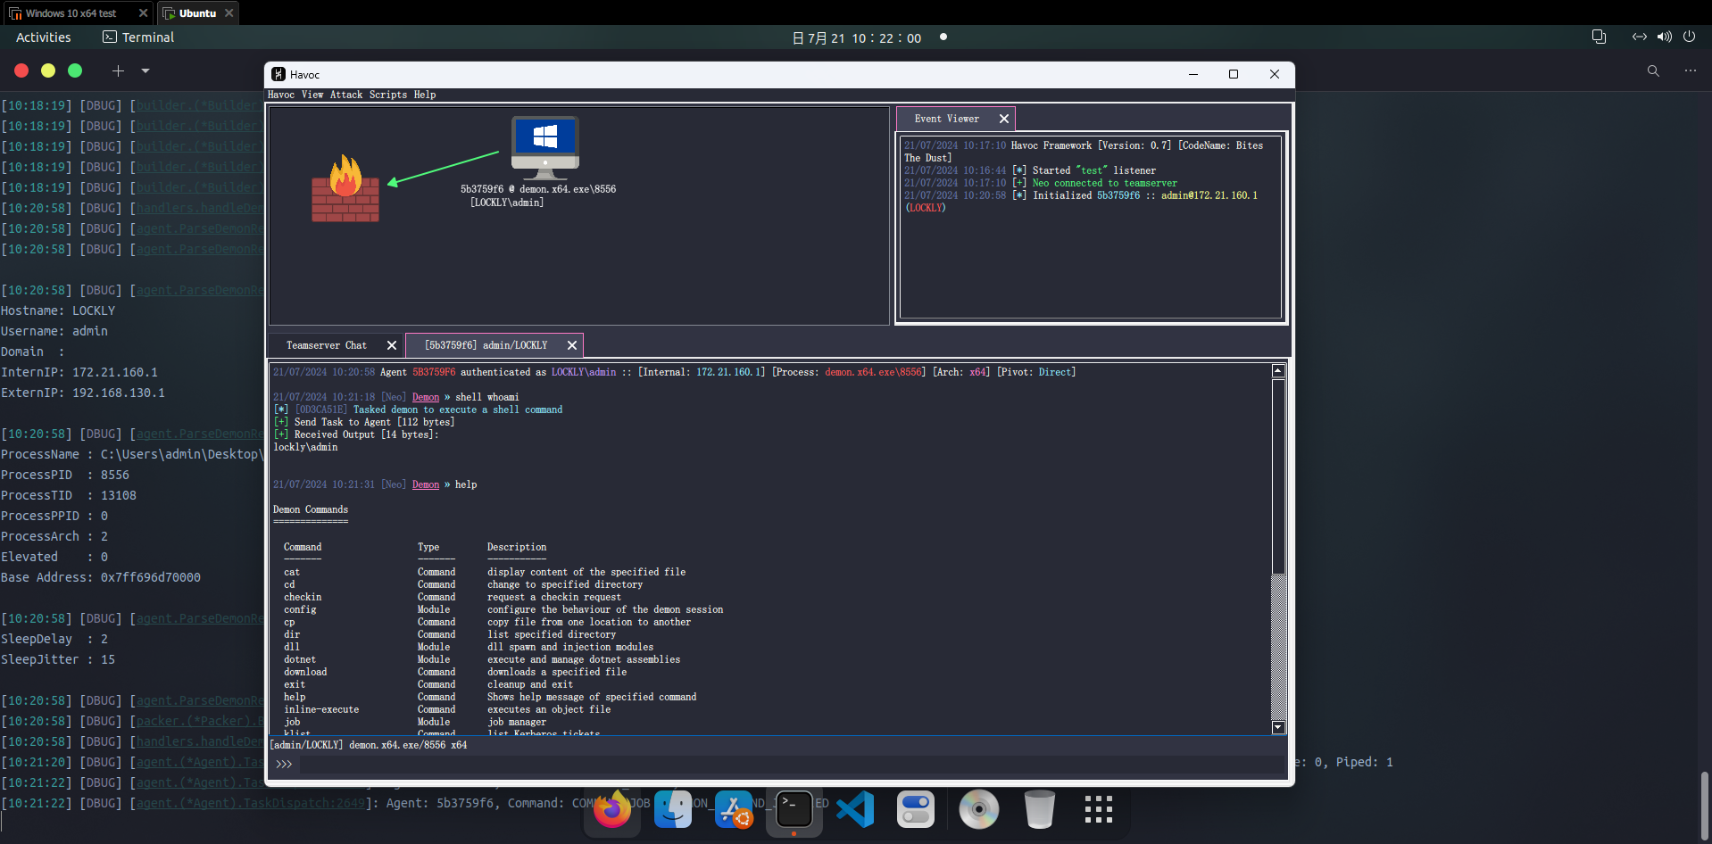Click the 'inline-execute' command row

[x=447, y=709]
